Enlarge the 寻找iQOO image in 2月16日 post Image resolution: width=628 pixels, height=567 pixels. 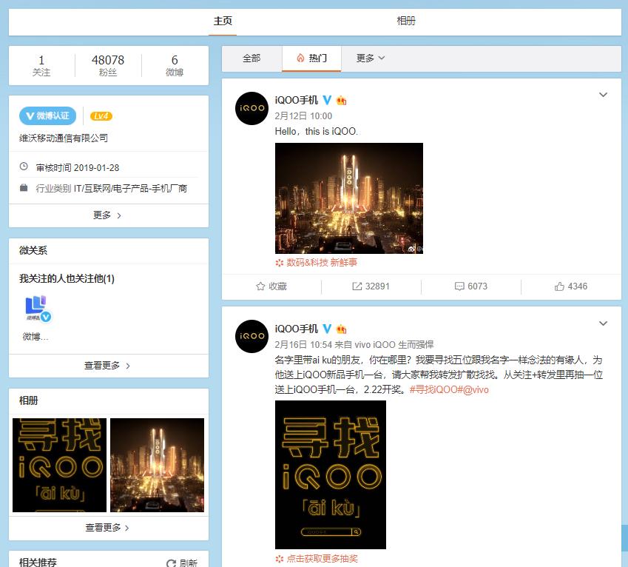[331, 474]
